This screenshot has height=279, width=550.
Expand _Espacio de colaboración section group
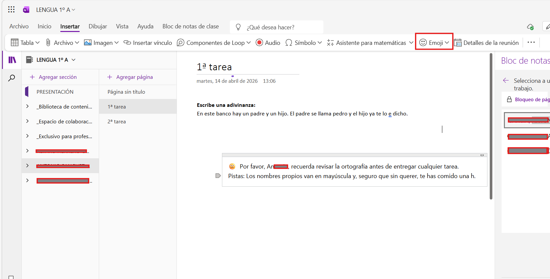pos(27,121)
